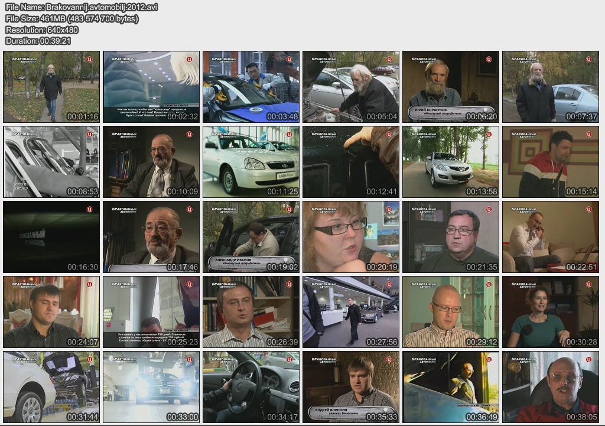
Task: Click the car showroom frame at 00:27:56
Action: [x=350, y=312]
